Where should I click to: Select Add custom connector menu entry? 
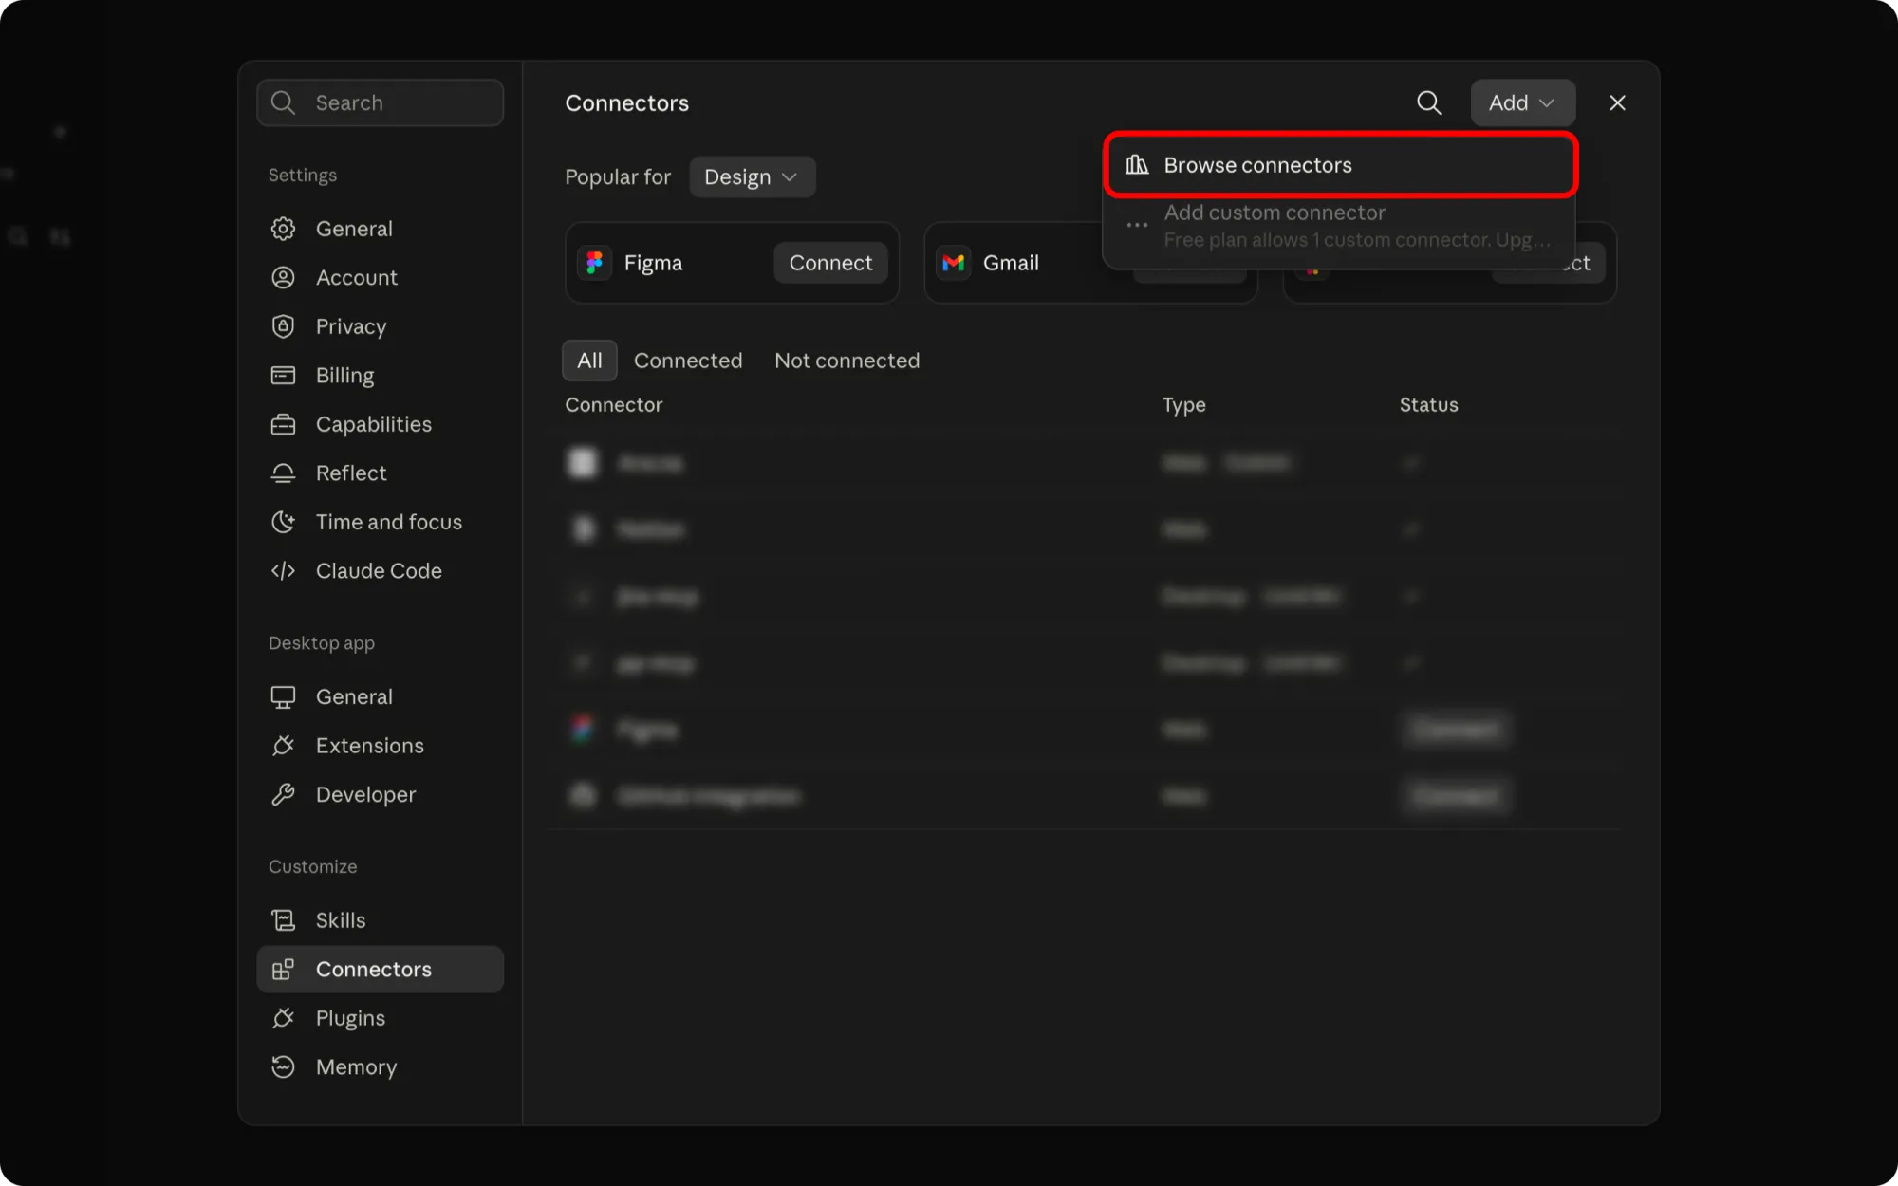click(1340, 226)
